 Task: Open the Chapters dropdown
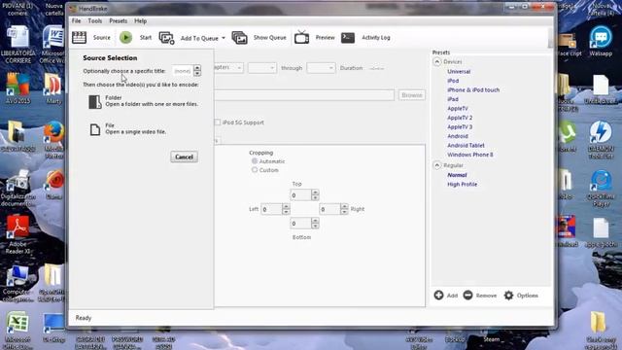point(228,68)
